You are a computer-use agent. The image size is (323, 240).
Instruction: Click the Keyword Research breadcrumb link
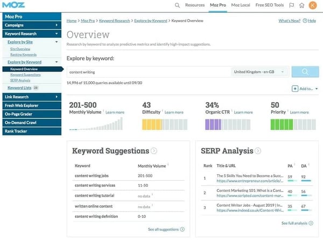coord(114,21)
